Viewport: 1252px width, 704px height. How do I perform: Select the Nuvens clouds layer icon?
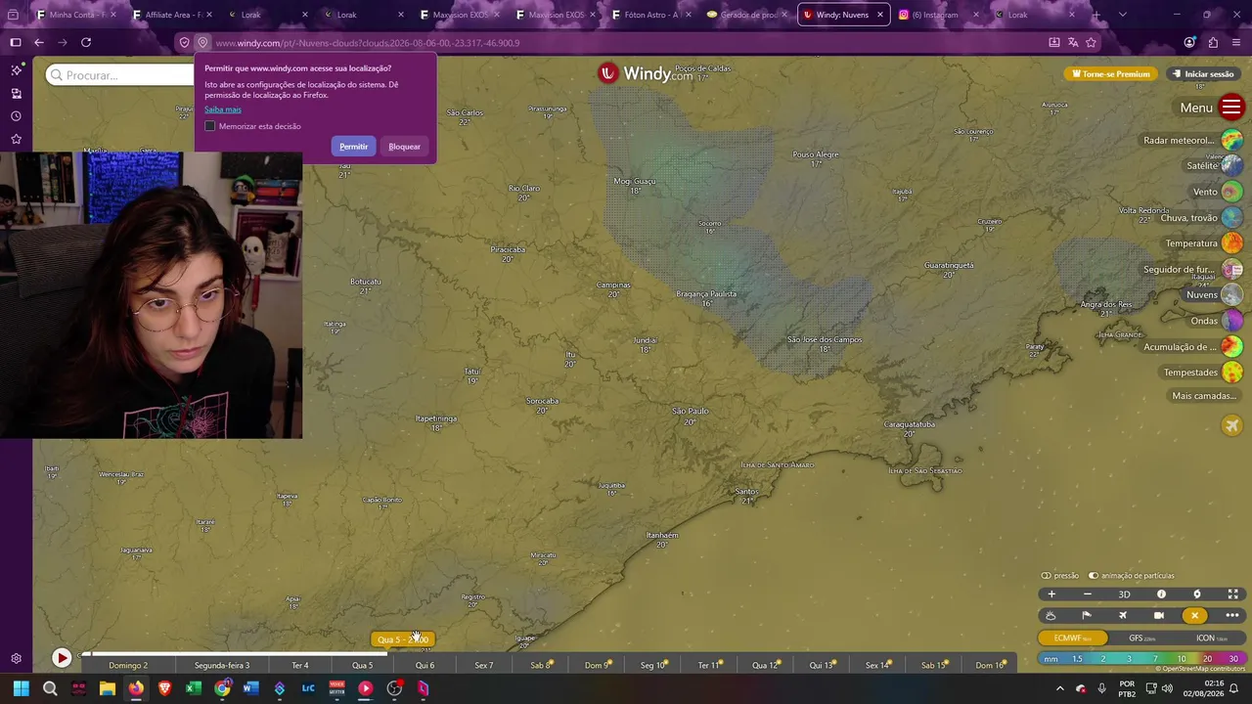click(1231, 294)
